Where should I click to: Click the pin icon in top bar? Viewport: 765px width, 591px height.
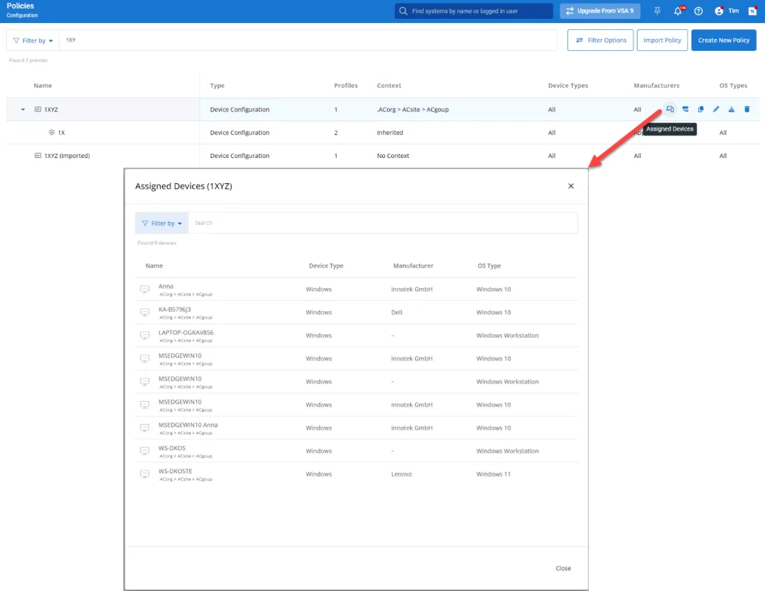pos(658,11)
